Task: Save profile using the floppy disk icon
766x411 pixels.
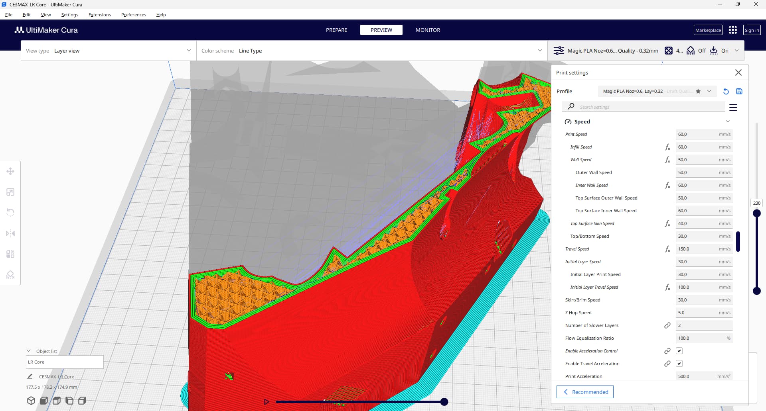Action: (x=739, y=91)
